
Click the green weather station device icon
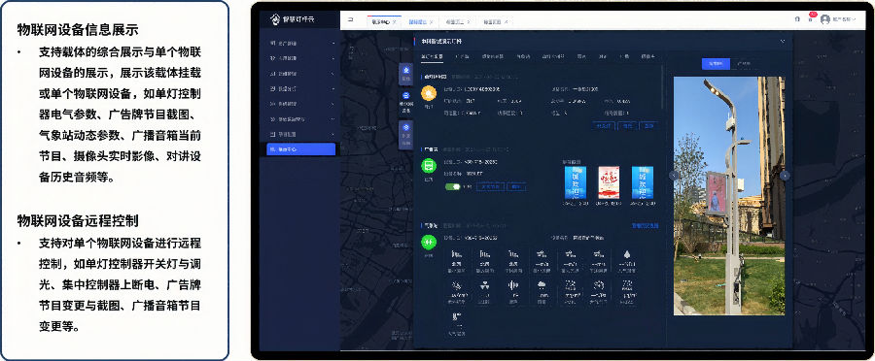429,243
